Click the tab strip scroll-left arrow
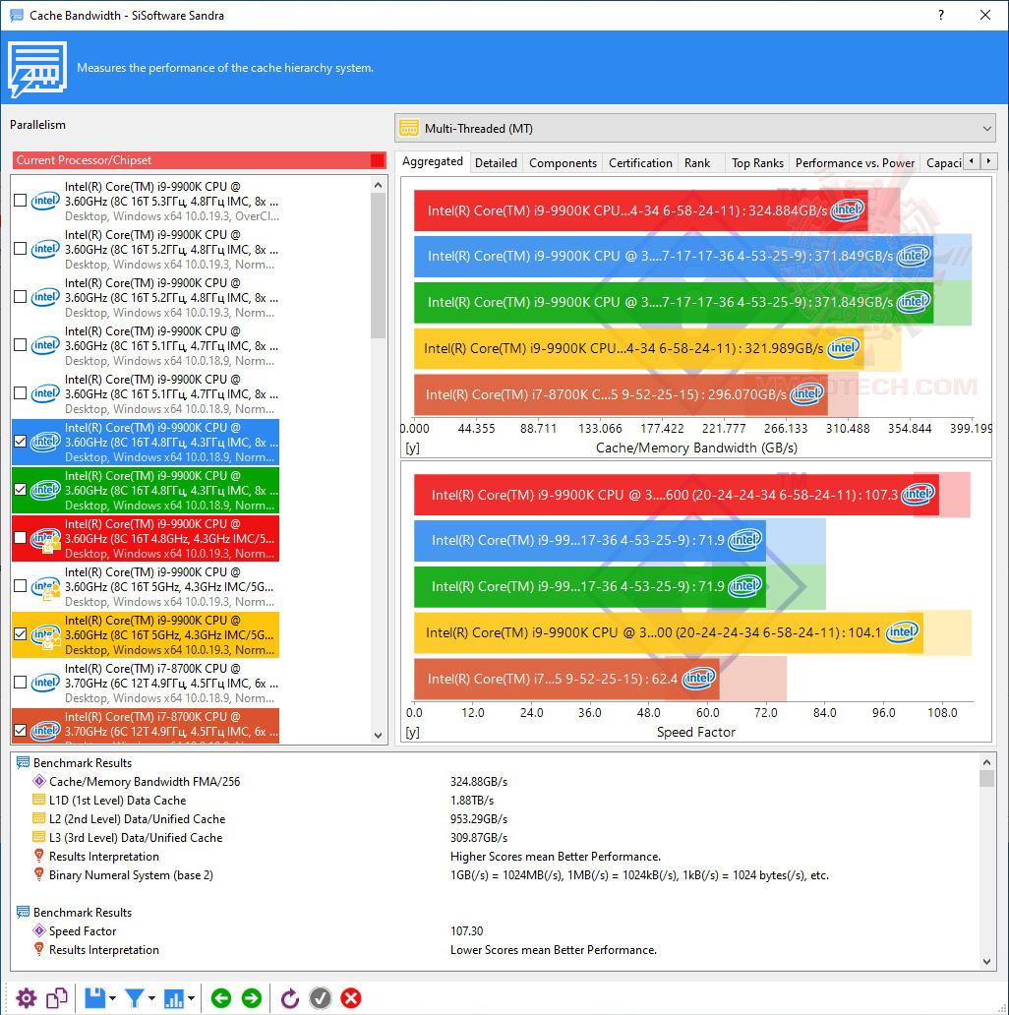This screenshot has height=1015, width=1009. pos(972,160)
